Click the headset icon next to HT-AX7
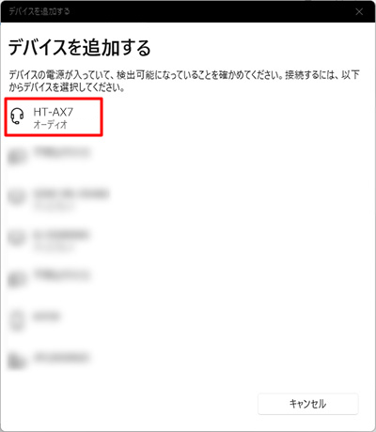The height and width of the screenshot is (432, 376). (x=17, y=116)
